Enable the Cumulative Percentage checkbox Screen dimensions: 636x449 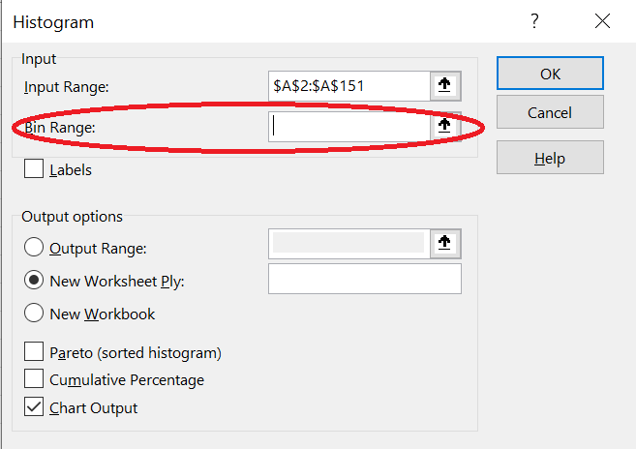34,379
